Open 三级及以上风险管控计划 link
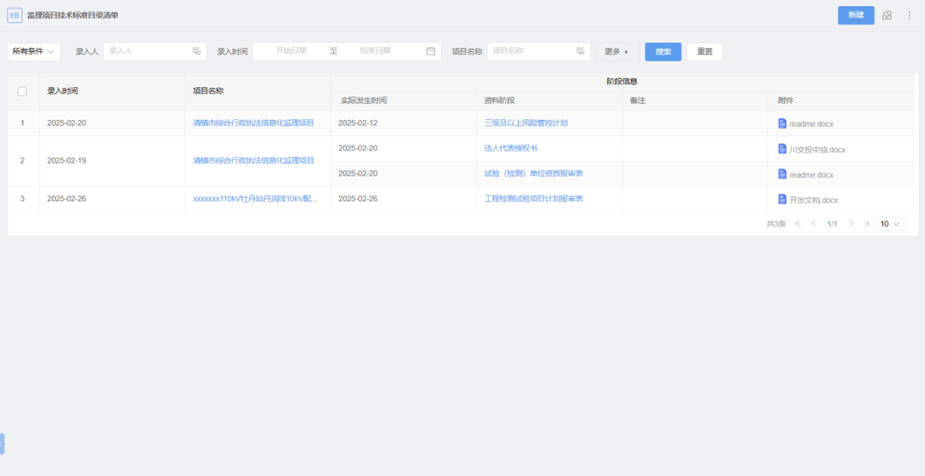Screen dimensions: 925x476 click(526, 123)
